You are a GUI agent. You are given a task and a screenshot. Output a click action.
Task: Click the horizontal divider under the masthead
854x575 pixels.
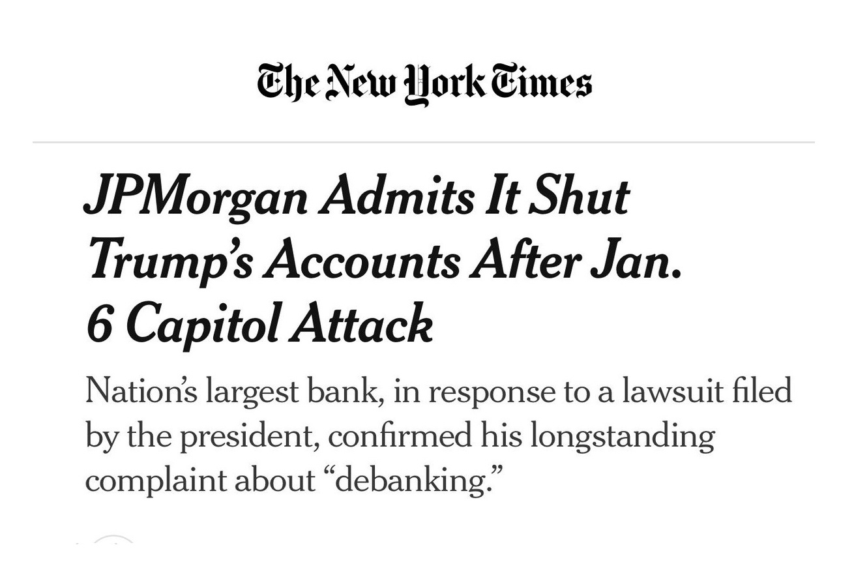pos(424,141)
